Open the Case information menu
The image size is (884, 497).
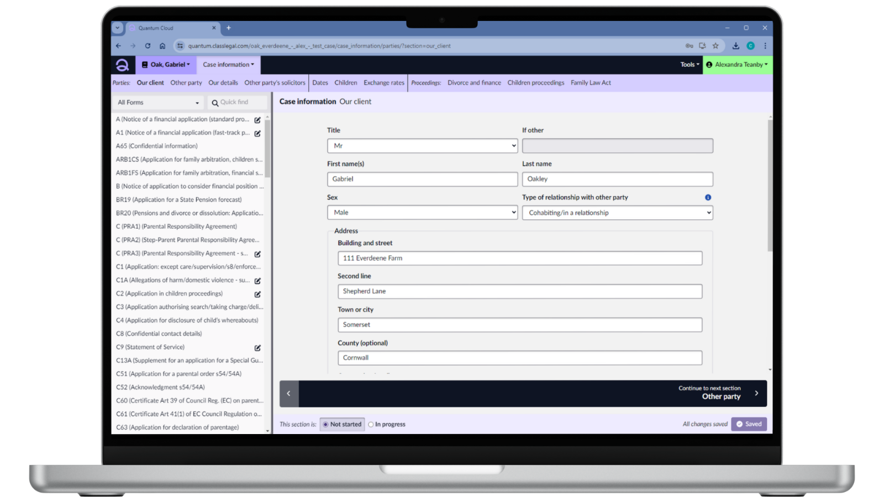[228, 65]
